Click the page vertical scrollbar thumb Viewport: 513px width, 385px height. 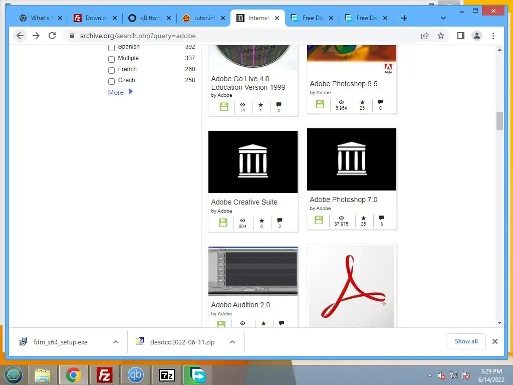coord(499,121)
